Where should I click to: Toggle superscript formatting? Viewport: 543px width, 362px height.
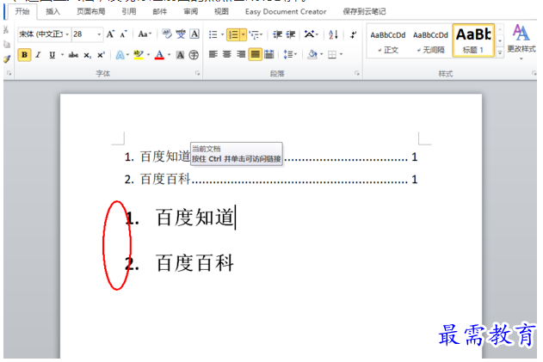coord(101,55)
